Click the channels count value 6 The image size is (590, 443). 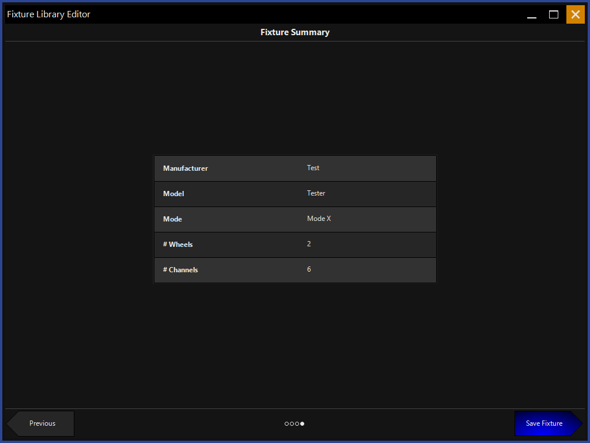click(309, 269)
